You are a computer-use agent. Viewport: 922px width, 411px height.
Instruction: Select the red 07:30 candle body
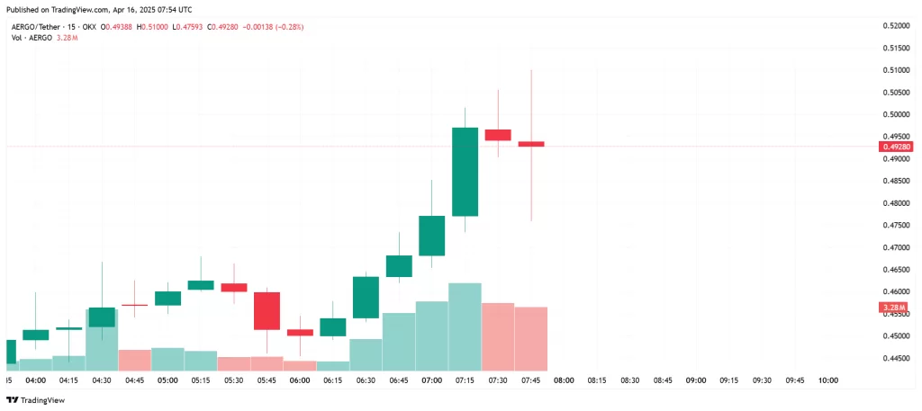click(498, 135)
